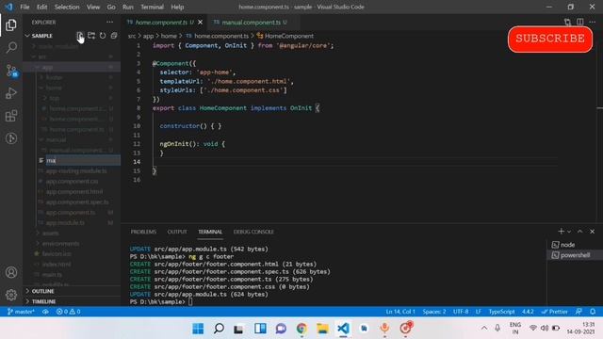The width and height of the screenshot is (603, 339).
Task: Open the Run menu
Action: pyautogui.click(x=128, y=7)
